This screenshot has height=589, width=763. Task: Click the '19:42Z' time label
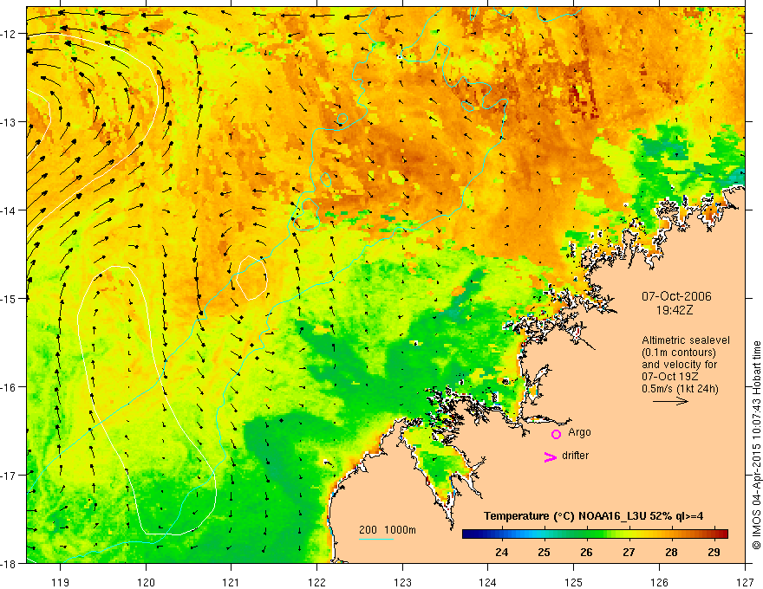pos(675,309)
